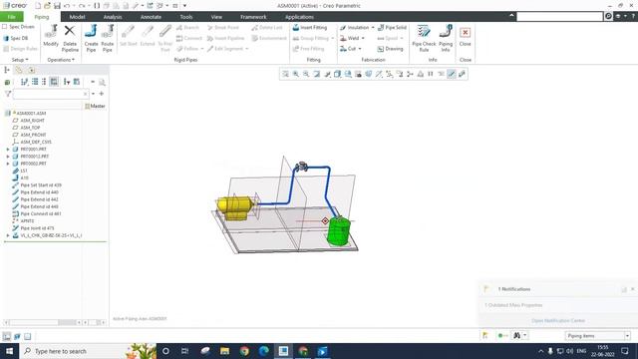Viewport: 638px width, 359px height.
Task: Toggle the highlighted tree column display button
Action: 54,82
